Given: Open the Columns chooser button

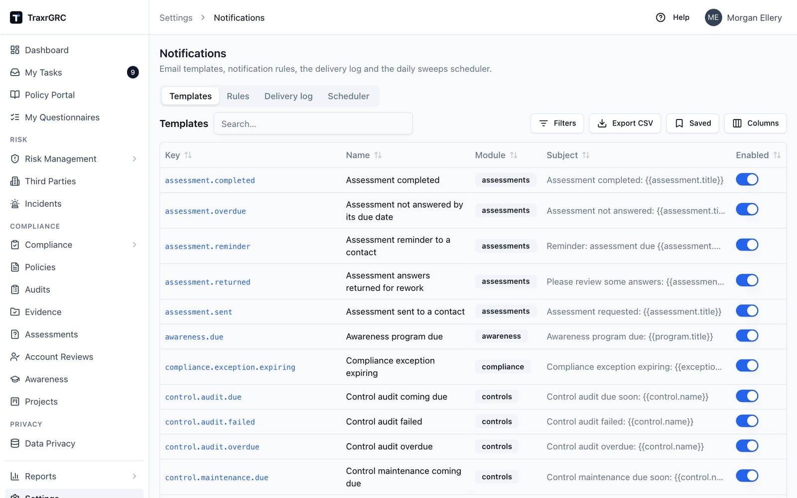Looking at the screenshot, I should pyautogui.click(x=755, y=123).
